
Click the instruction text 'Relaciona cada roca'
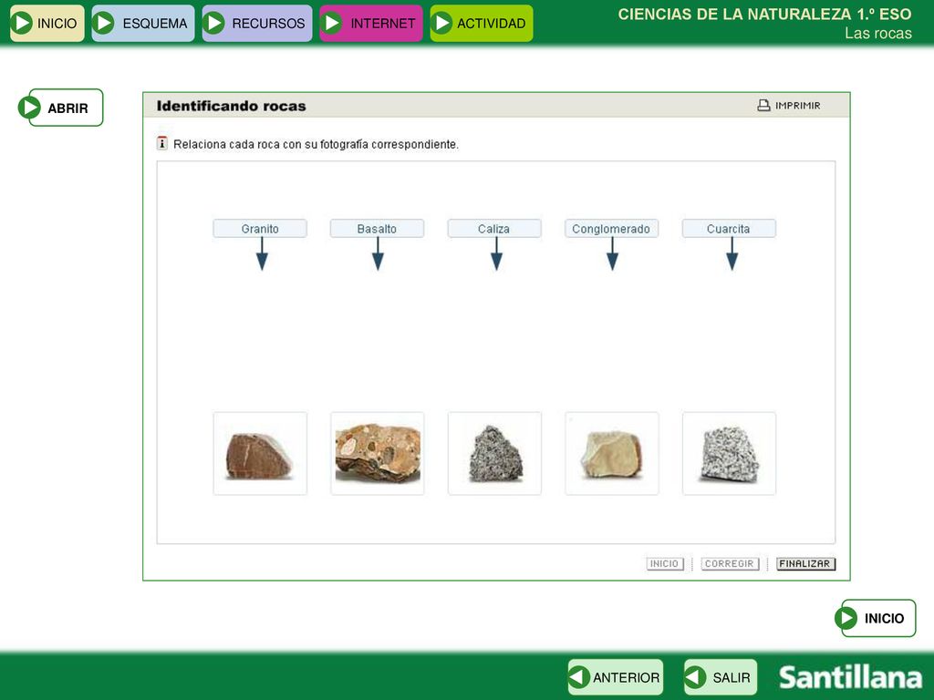click(x=316, y=144)
